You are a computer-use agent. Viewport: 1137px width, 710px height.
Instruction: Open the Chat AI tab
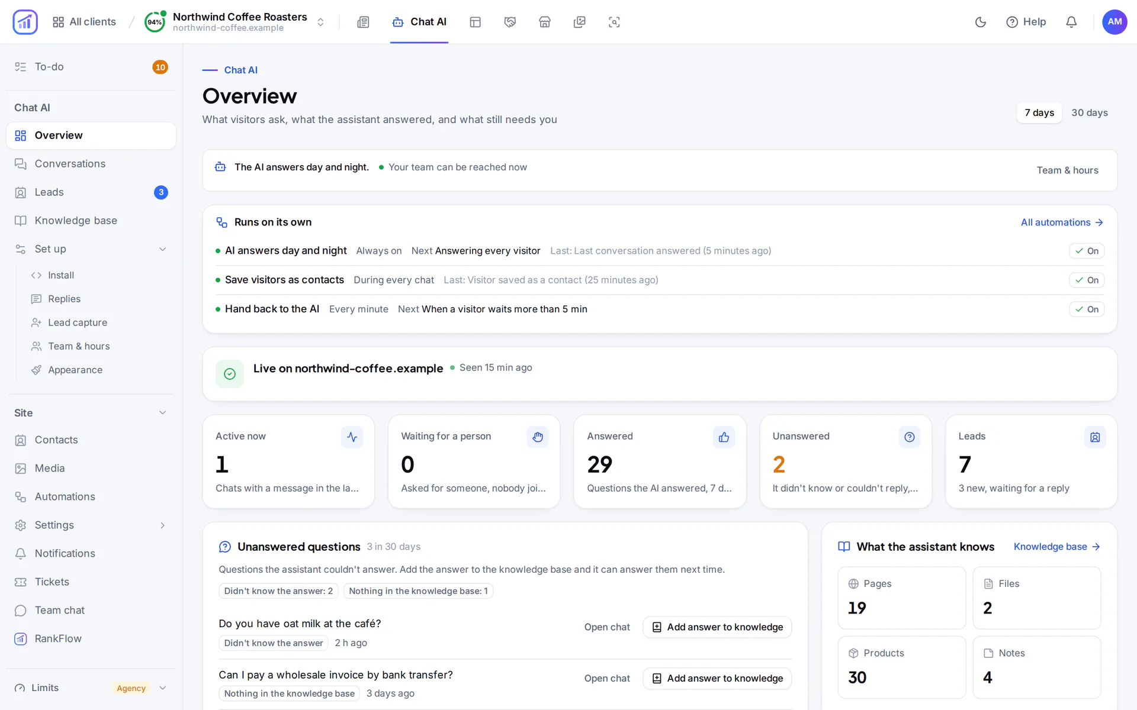click(419, 22)
